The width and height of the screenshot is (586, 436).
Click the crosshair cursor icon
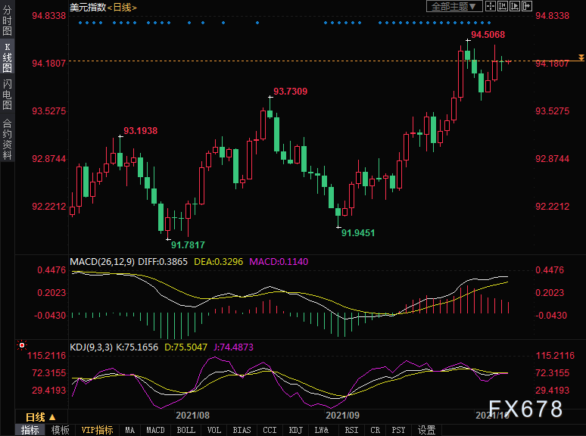491,6
